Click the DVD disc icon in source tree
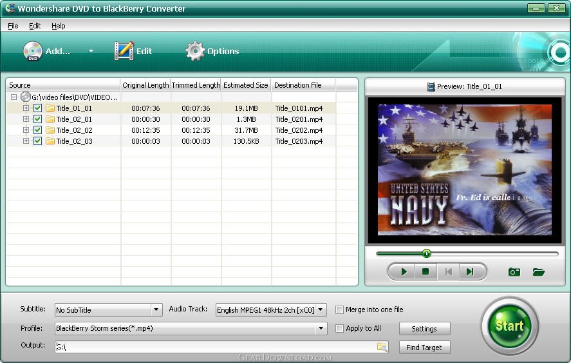This screenshot has width=571, height=363. point(26,97)
